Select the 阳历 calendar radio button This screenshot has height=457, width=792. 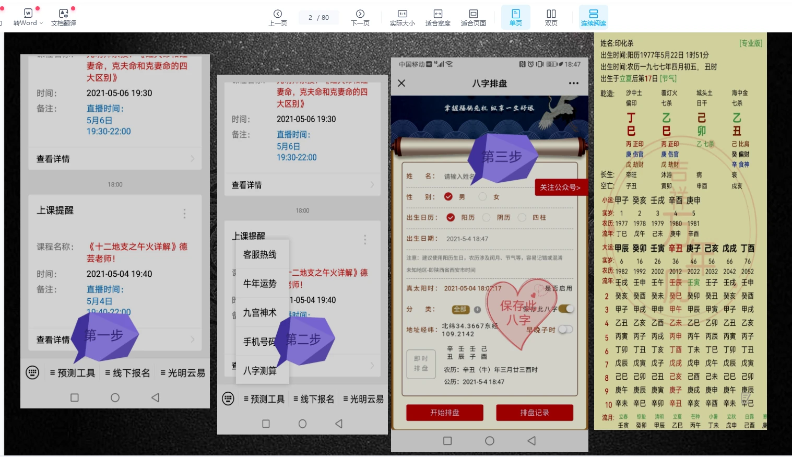[x=451, y=217]
